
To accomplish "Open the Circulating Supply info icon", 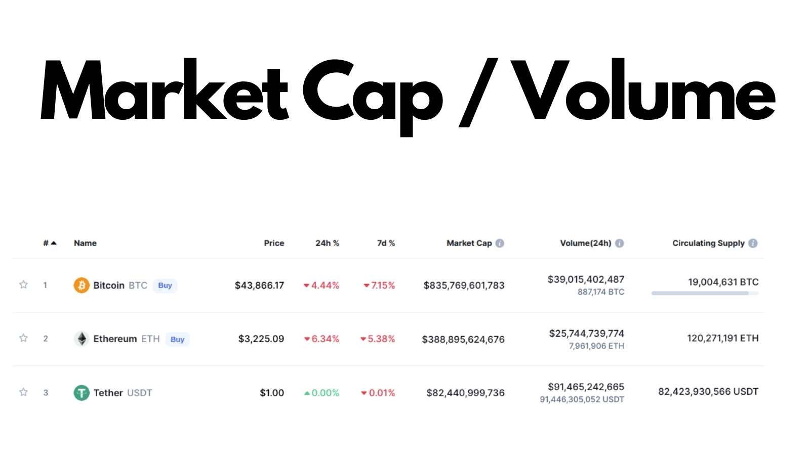I will (753, 243).
